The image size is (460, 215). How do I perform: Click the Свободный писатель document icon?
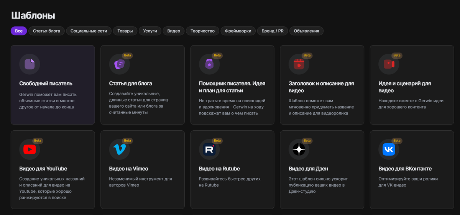pyautogui.click(x=30, y=64)
